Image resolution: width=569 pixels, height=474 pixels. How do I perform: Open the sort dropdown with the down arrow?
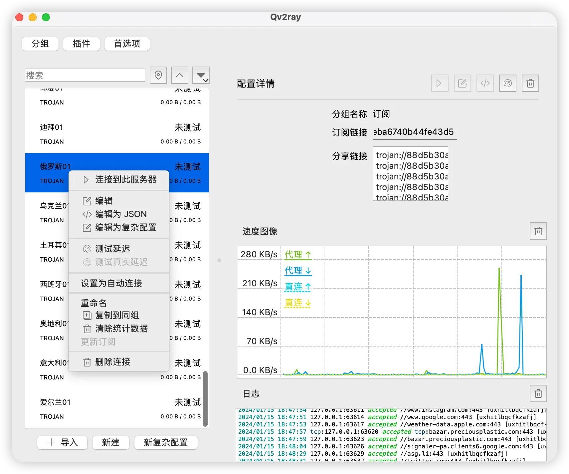[201, 75]
